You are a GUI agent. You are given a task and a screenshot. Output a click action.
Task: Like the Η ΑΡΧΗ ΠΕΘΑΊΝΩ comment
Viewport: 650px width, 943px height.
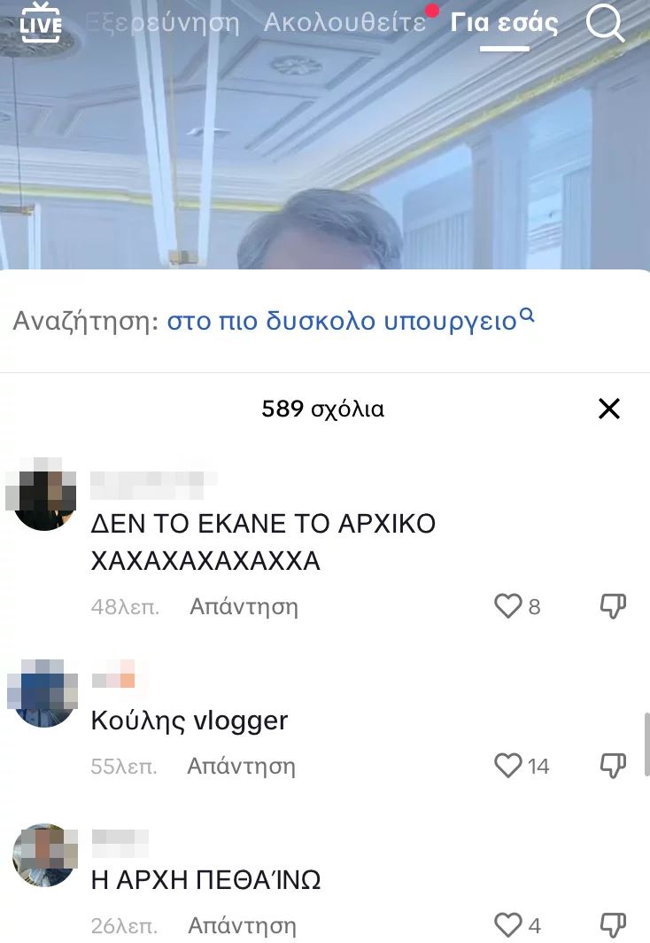coord(507,925)
